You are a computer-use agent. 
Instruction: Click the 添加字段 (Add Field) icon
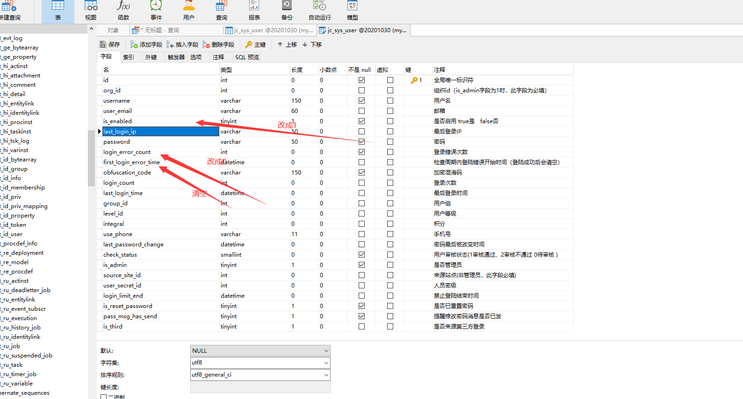(134, 45)
